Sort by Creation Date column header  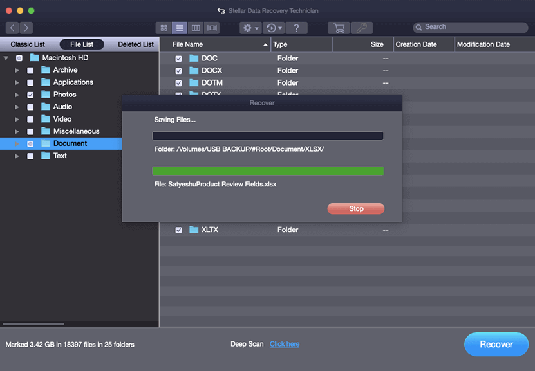[424, 44]
